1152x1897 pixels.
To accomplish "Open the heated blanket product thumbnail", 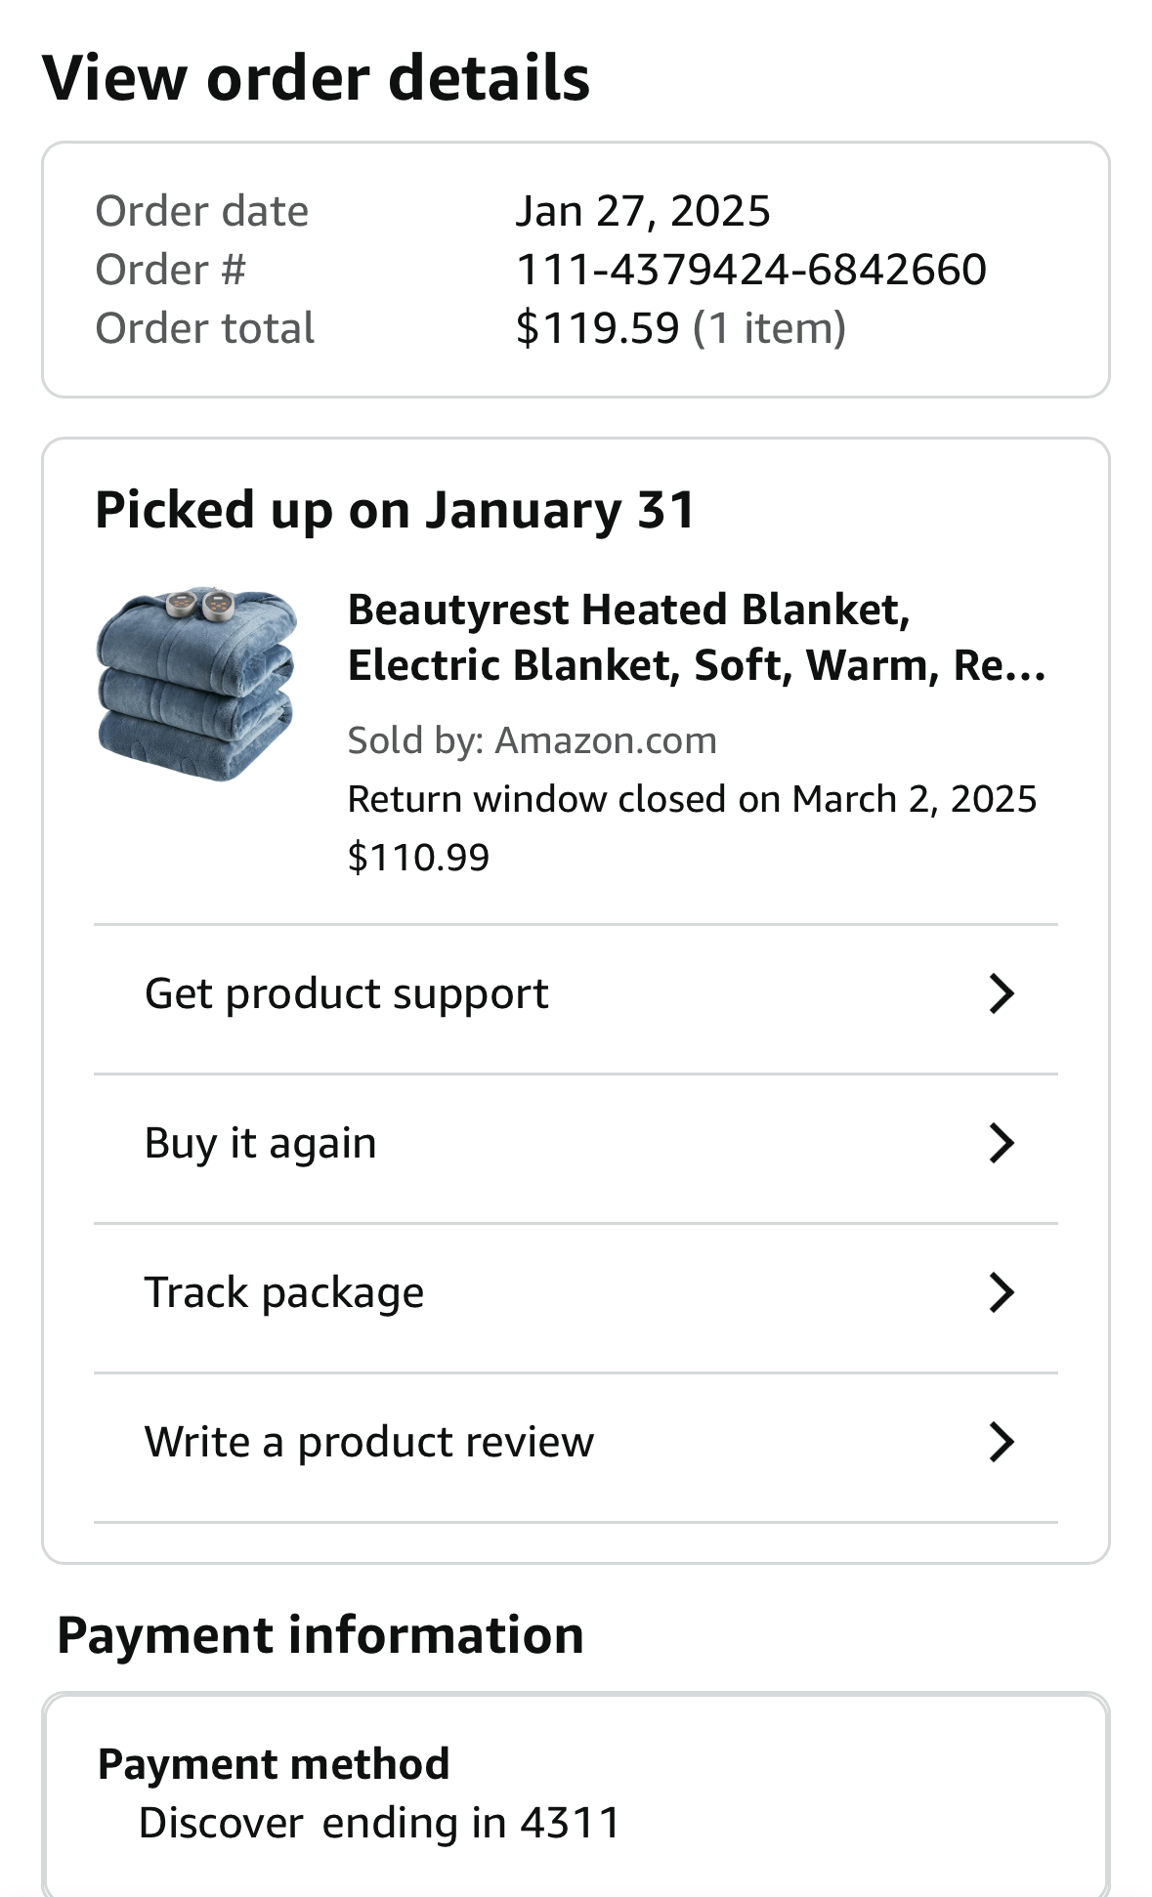I will pos(196,684).
